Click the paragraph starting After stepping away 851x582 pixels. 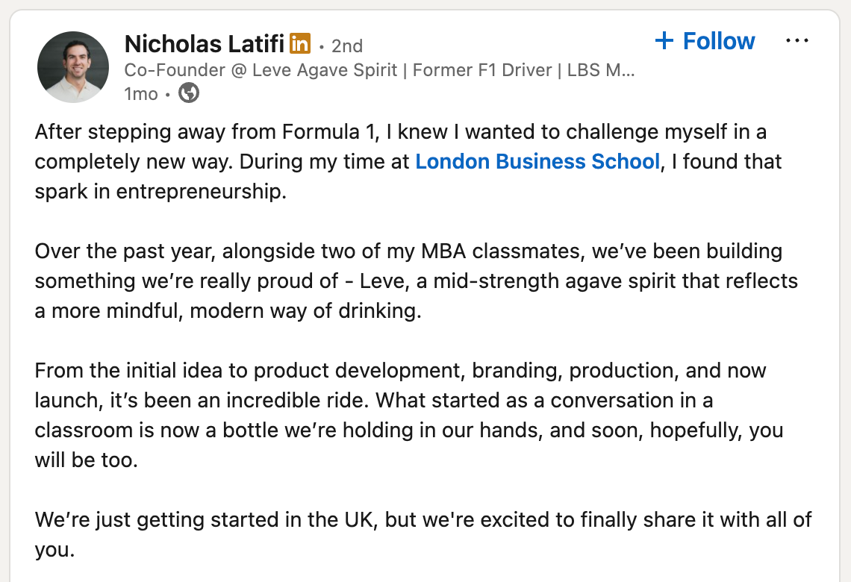[408, 162]
